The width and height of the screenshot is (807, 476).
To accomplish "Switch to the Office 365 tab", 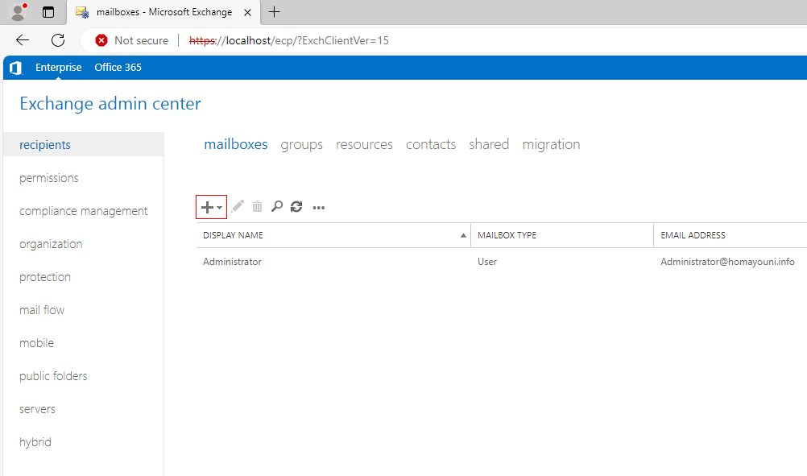I will (x=118, y=68).
